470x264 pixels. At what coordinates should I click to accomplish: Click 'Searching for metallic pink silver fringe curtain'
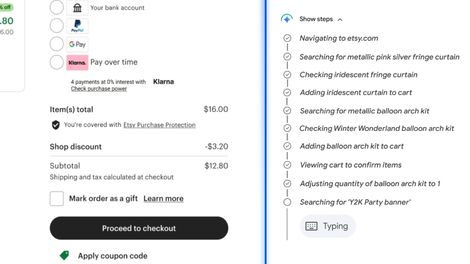pyautogui.click(x=379, y=57)
